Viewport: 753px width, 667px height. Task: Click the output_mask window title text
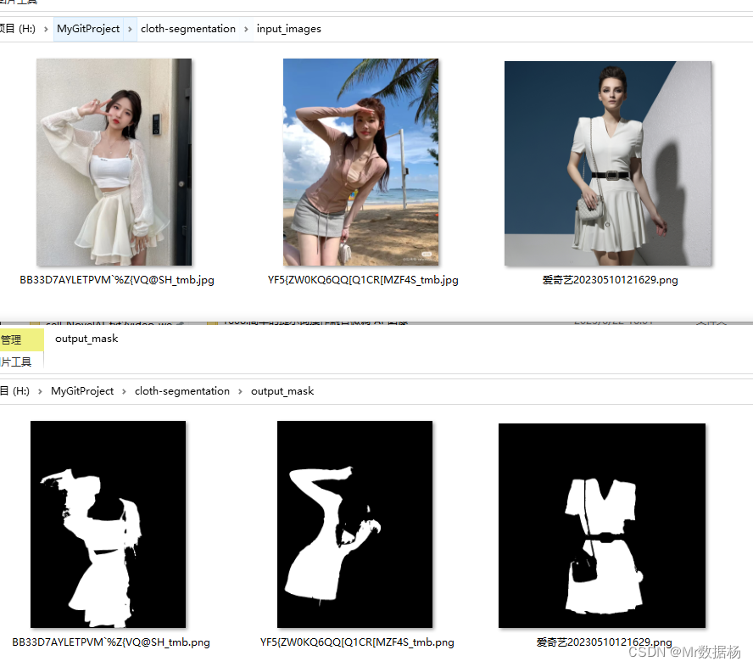point(86,339)
